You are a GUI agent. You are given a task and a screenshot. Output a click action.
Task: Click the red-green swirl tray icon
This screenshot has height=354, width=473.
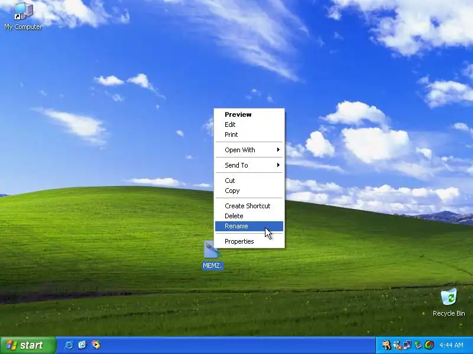[x=429, y=345]
